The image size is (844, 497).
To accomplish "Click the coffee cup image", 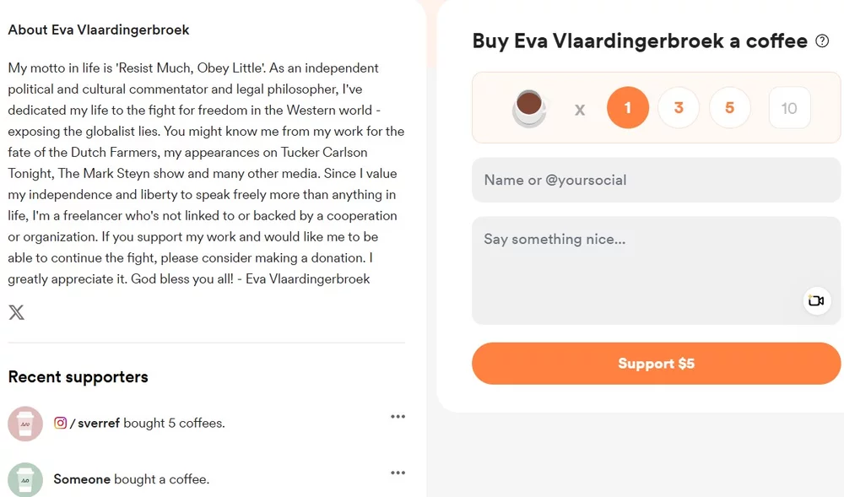I will click(x=528, y=108).
